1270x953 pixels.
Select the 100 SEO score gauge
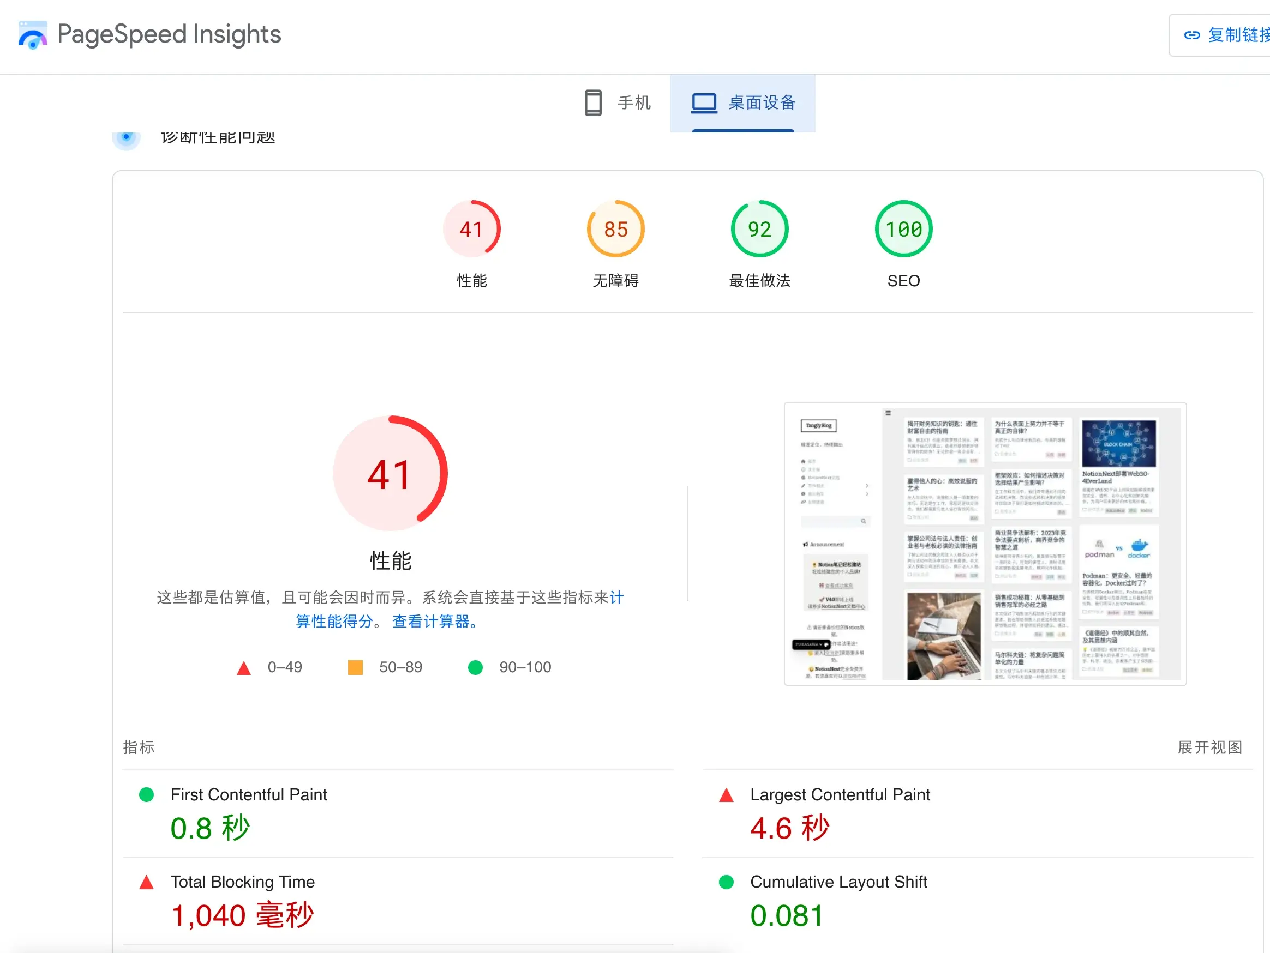[x=903, y=229]
